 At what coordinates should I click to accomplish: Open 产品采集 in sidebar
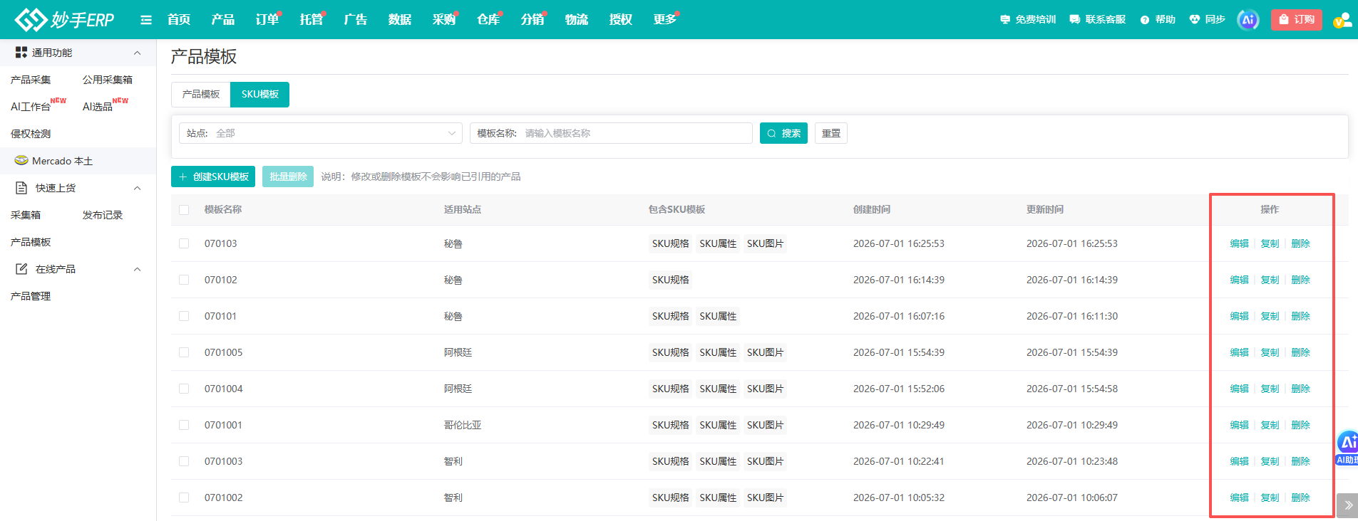point(31,80)
